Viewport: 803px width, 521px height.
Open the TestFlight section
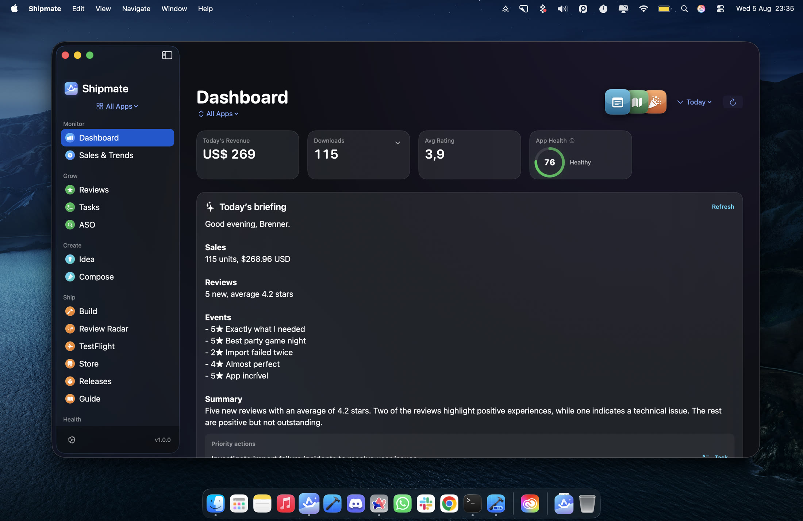(118, 346)
